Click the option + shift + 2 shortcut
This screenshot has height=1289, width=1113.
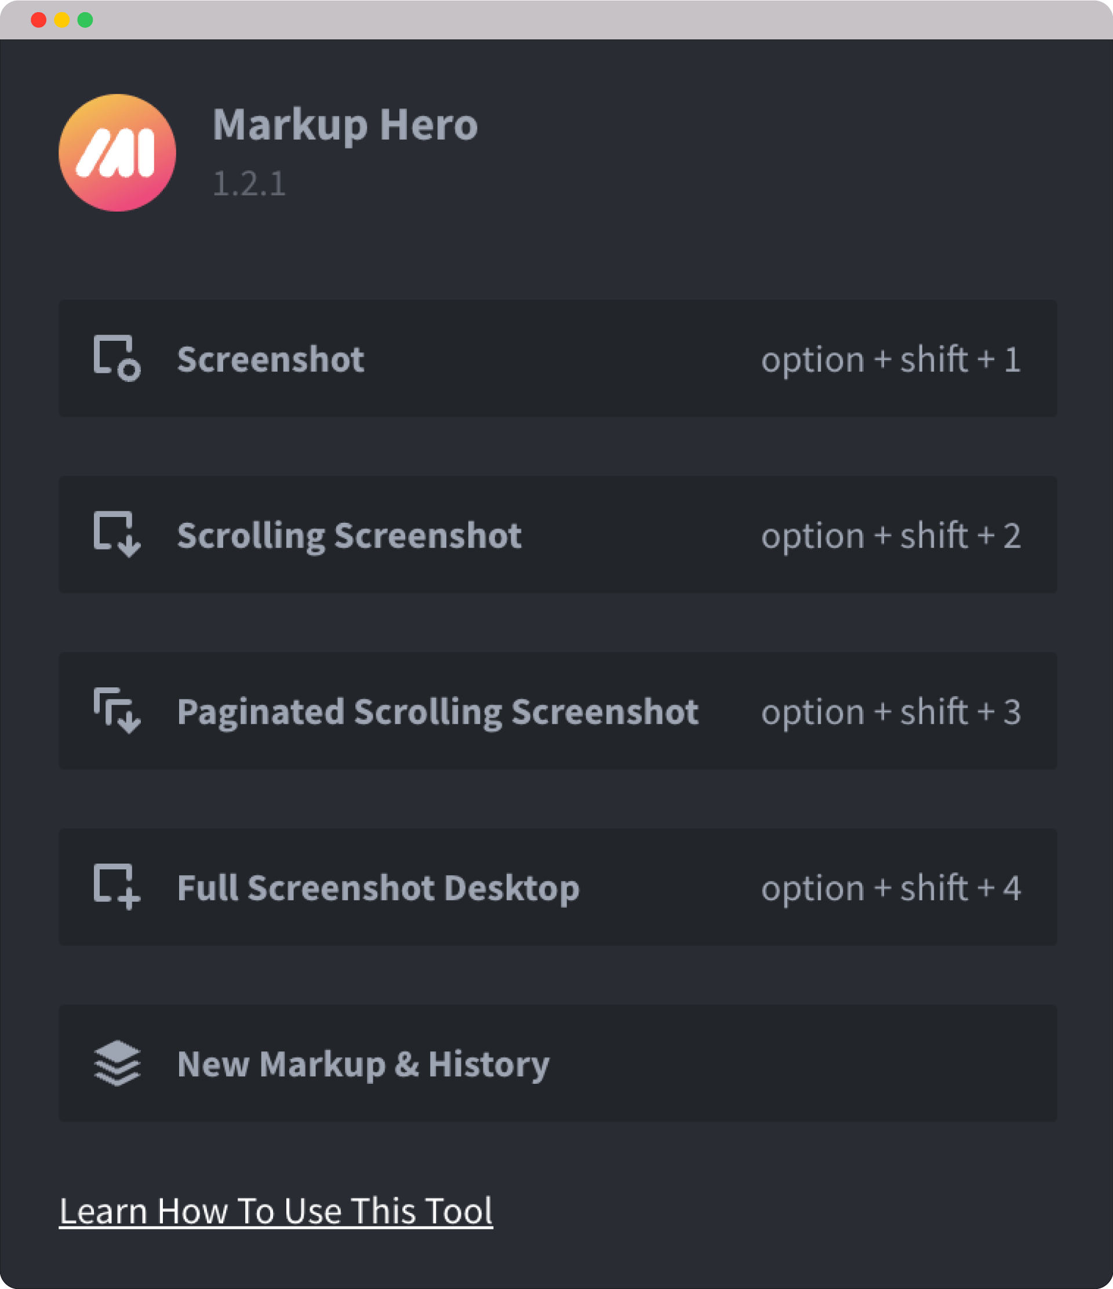click(x=890, y=536)
